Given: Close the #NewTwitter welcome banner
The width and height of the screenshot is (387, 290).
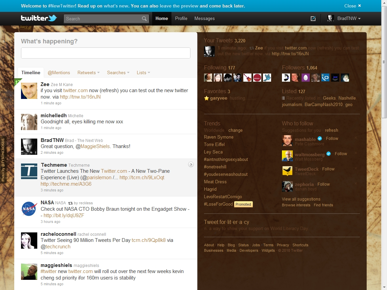Looking at the screenshot, I should coord(353,6).
